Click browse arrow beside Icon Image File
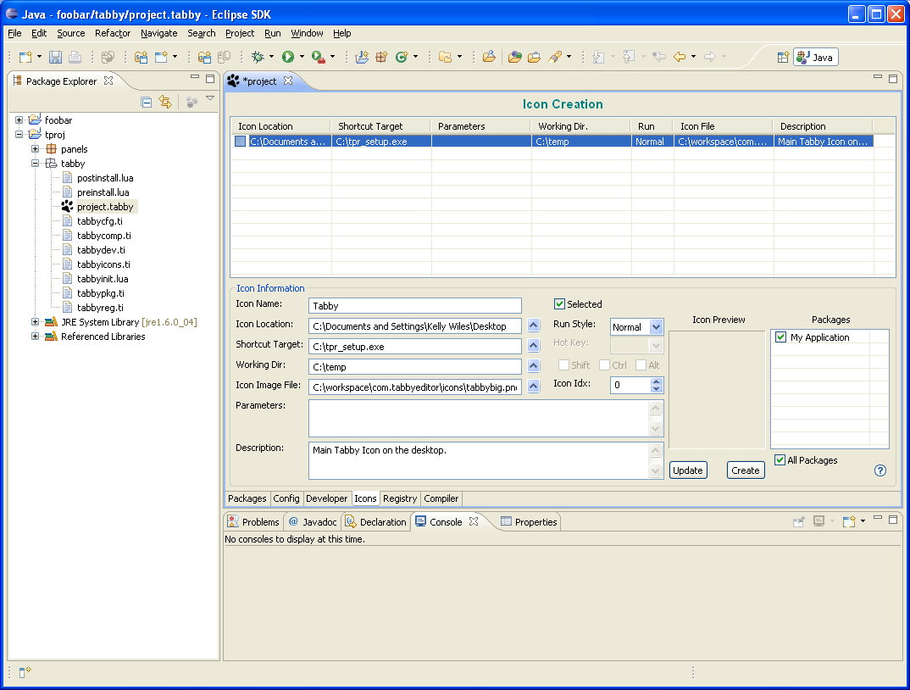Image resolution: width=910 pixels, height=690 pixels. click(x=534, y=387)
